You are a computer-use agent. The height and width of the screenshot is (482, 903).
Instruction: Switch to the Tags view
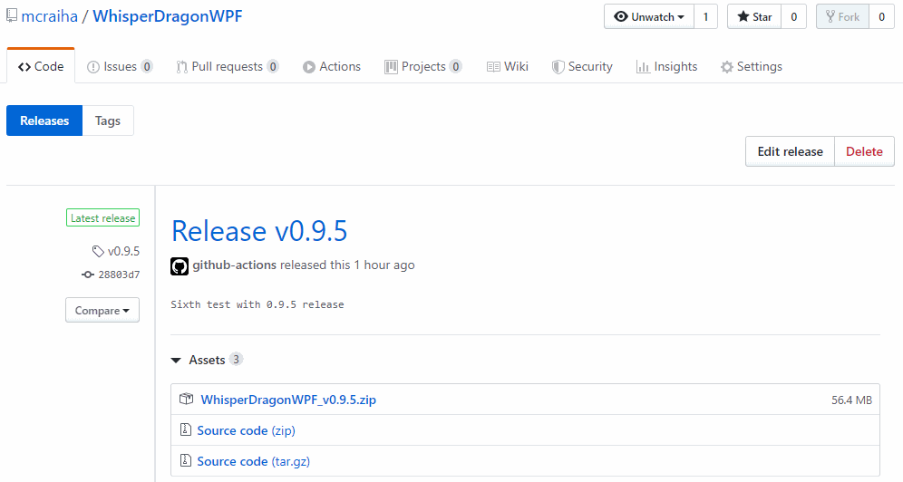(x=108, y=120)
